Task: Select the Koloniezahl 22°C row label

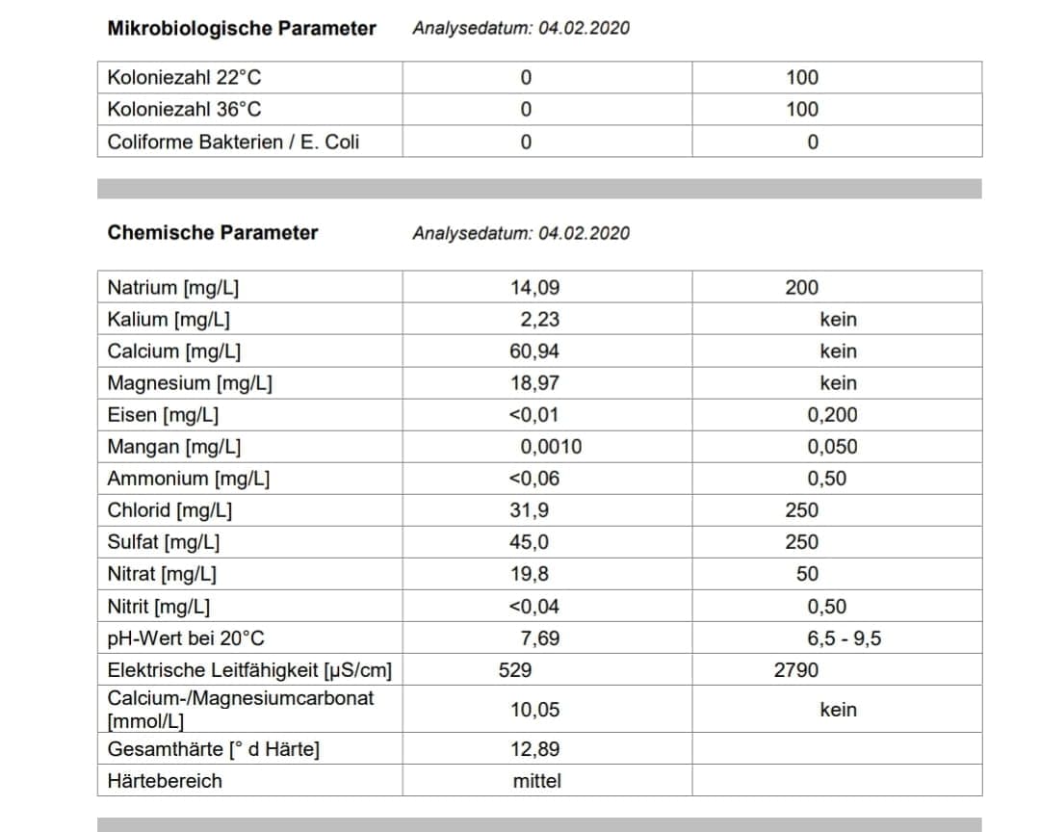Action: pyautogui.click(x=184, y=78)
